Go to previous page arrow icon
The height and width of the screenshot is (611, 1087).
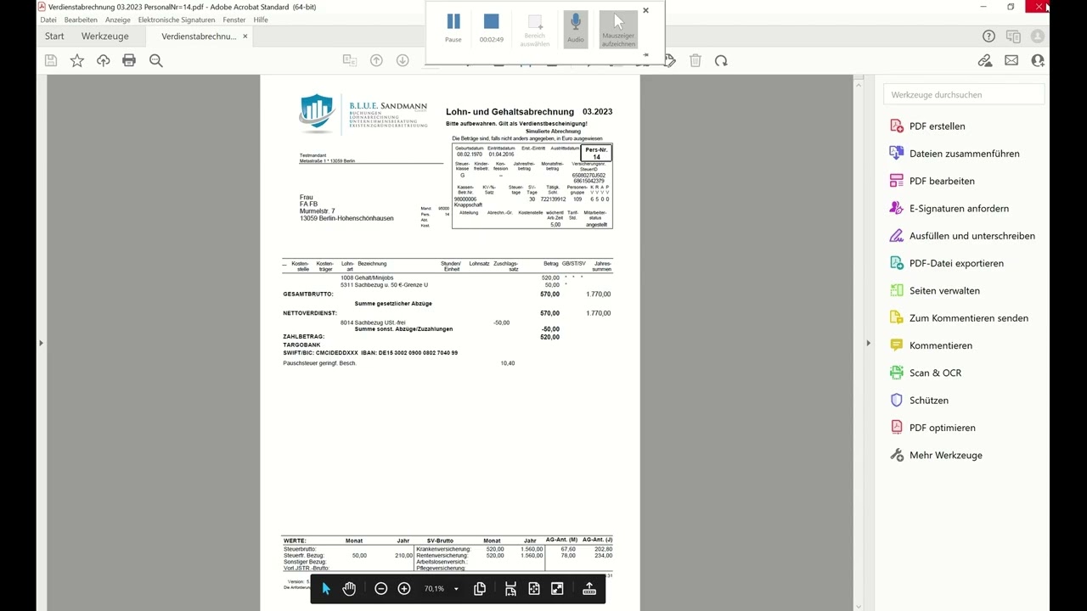[x=376, y=60]
